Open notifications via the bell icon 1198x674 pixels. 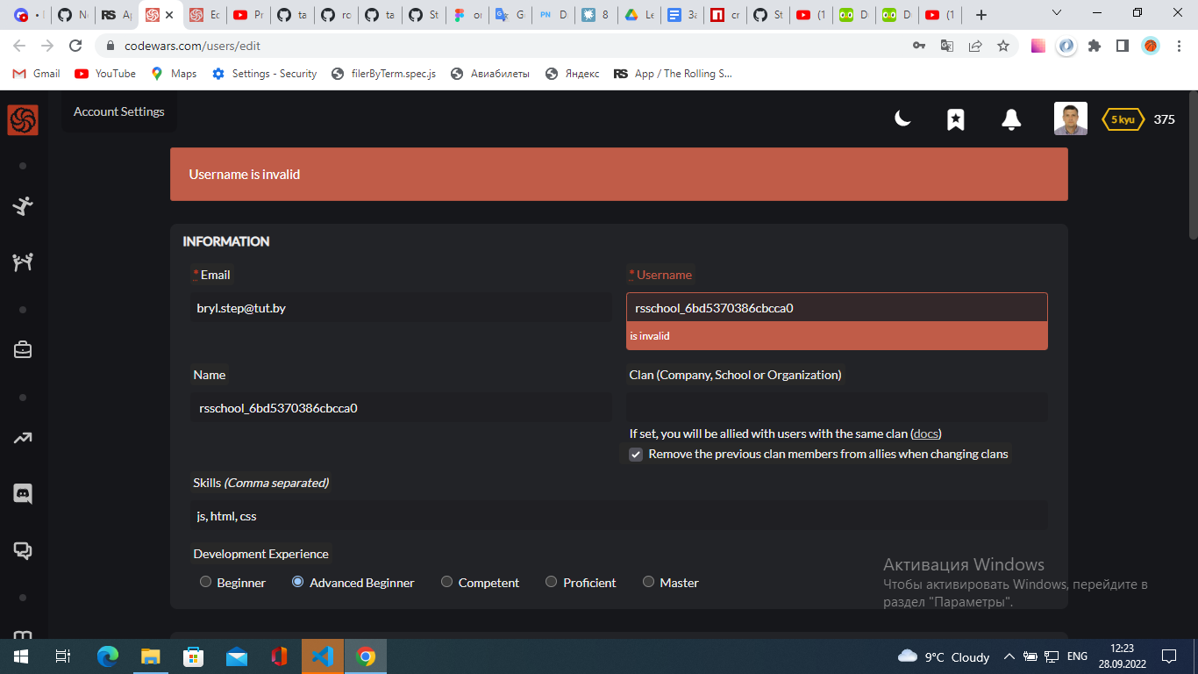point(1011,119)
